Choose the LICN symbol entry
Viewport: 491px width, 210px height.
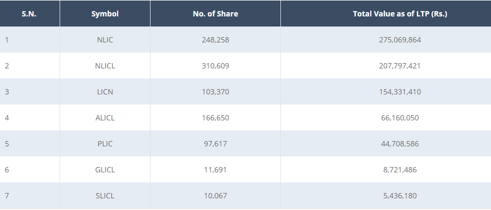point(105,92)
